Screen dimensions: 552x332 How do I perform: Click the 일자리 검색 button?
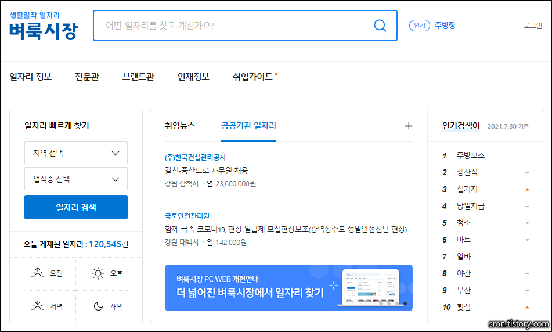(76, 207)
